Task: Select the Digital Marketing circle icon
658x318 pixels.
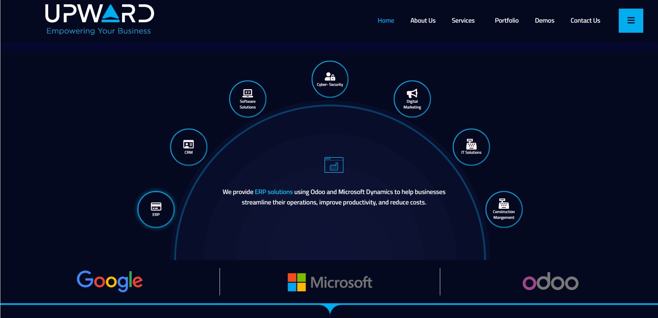Action: (x=412, y=99)
